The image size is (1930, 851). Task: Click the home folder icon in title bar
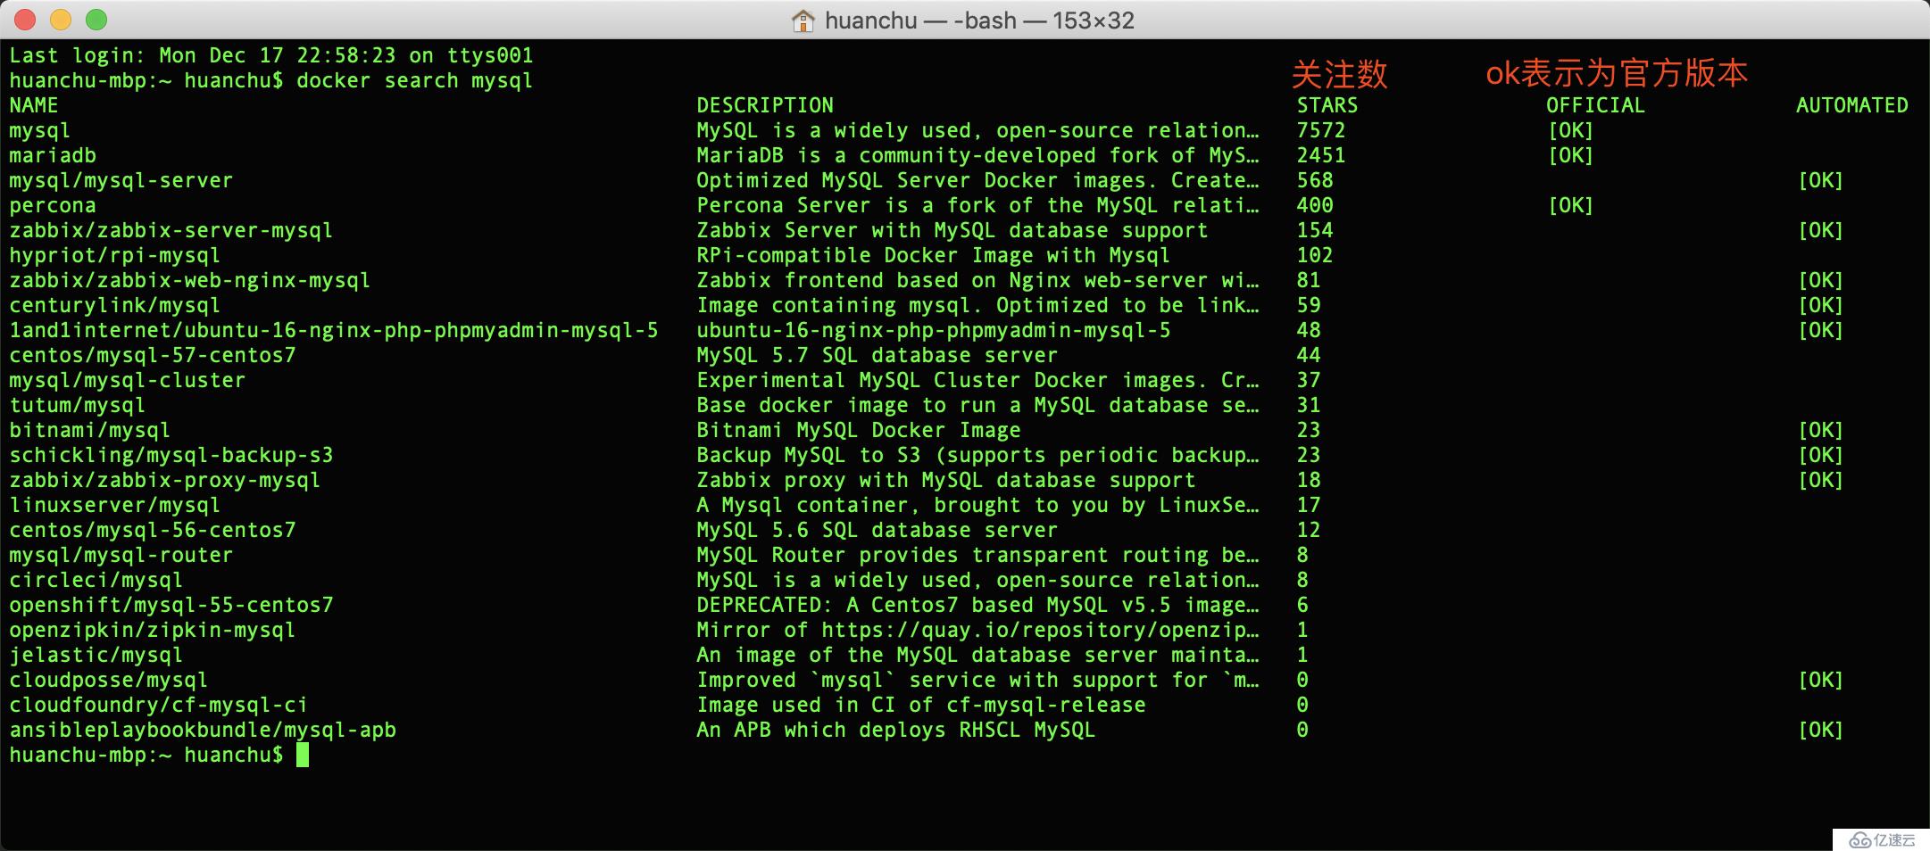(803, 21)
